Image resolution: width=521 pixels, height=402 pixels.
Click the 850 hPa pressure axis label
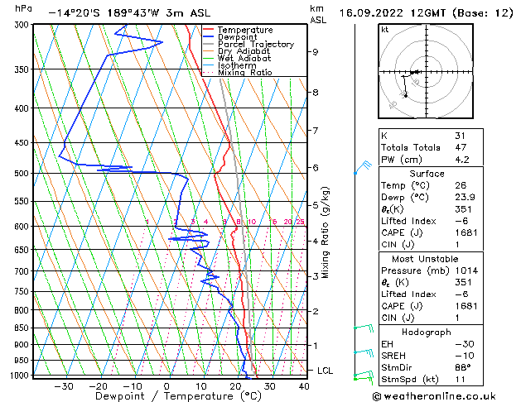[x=23, y=328]
